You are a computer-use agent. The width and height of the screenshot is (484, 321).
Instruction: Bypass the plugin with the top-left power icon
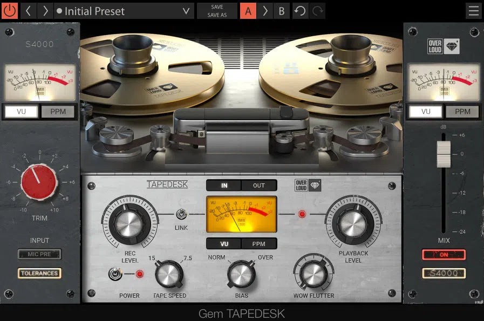coord(9,11)
